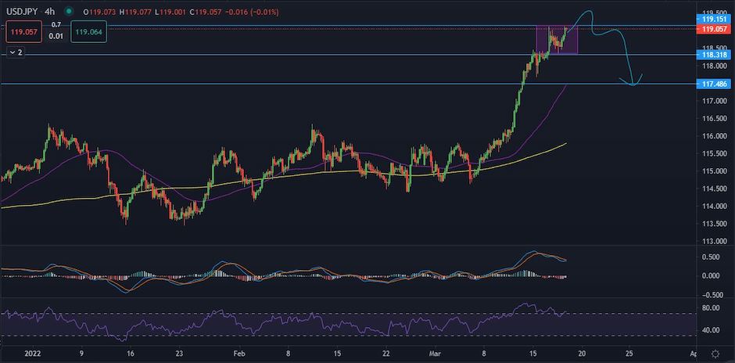The width and height of the screenshot is (735, 363).
Task: Click the −0.500 MACD scale label
Action: point(711,295)
